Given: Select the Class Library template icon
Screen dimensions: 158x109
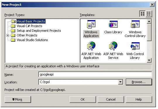Looking at the screenshot, I should point(113,24).
